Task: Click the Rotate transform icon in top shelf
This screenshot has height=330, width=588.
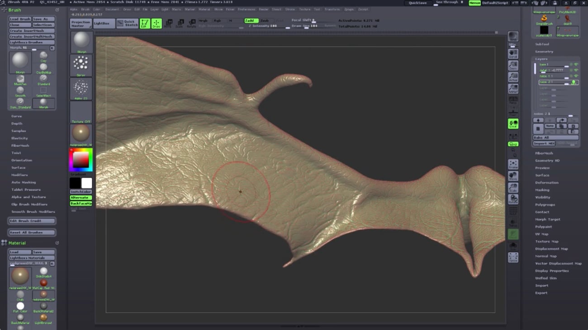Action: click(x=192, y=24)
